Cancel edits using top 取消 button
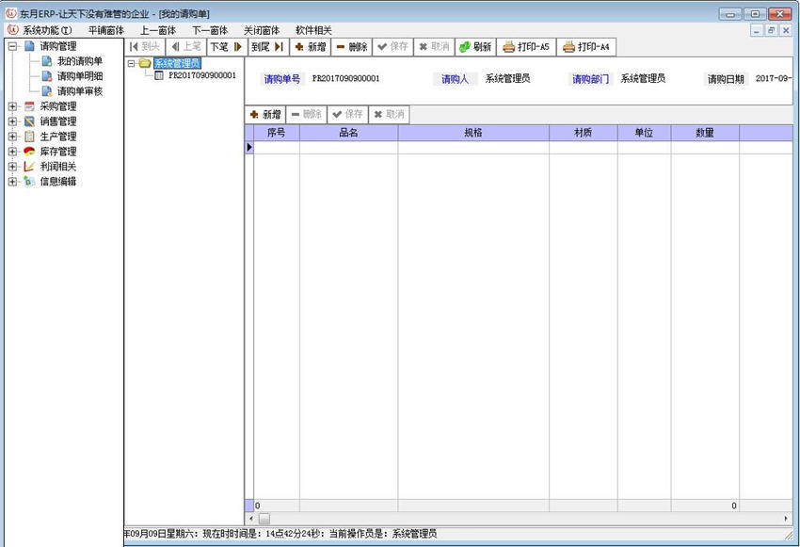This screenshot has height=547, width=800. tap(434, 47)
